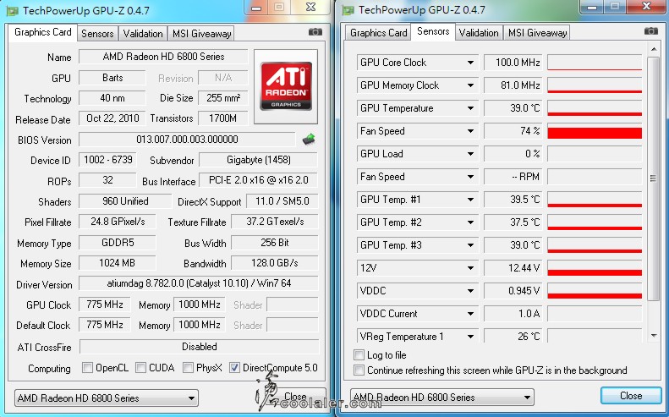669x417 pixels.
Task: Click Texture Fillrate value 37.2 GTexel/s
Action: point(275,222)
